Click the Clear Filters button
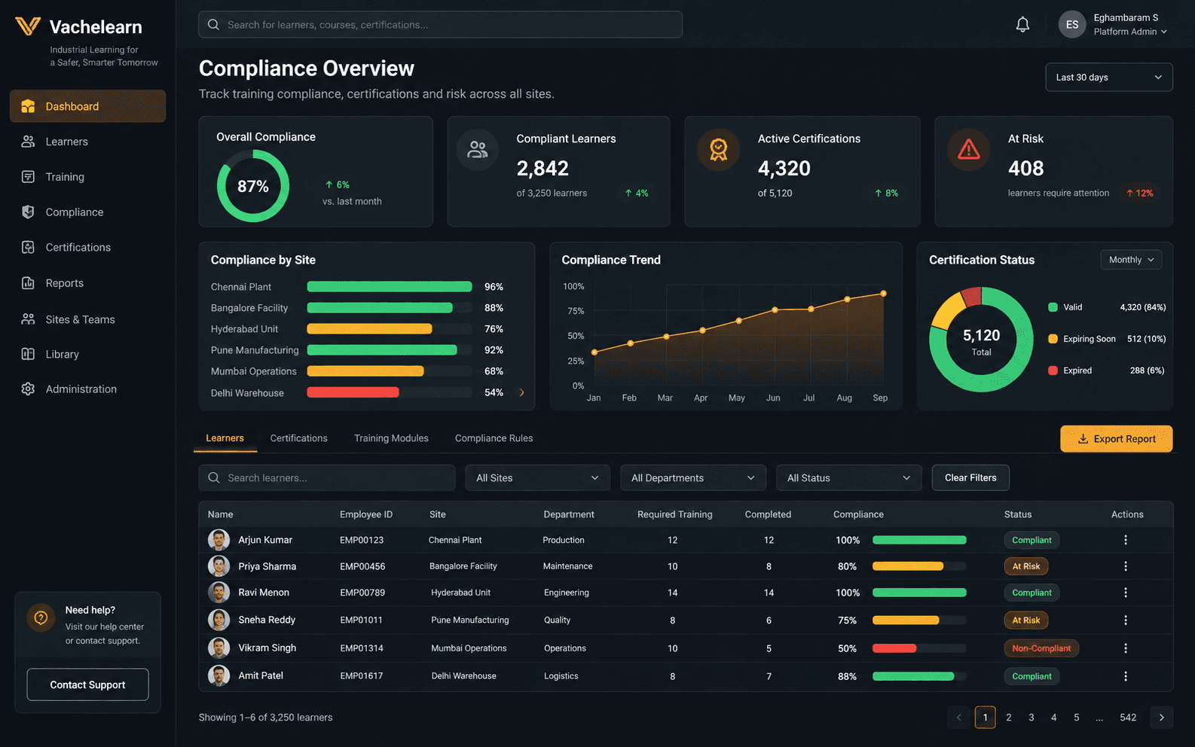Screen dimensions: 1195x747 click(970, 477)
